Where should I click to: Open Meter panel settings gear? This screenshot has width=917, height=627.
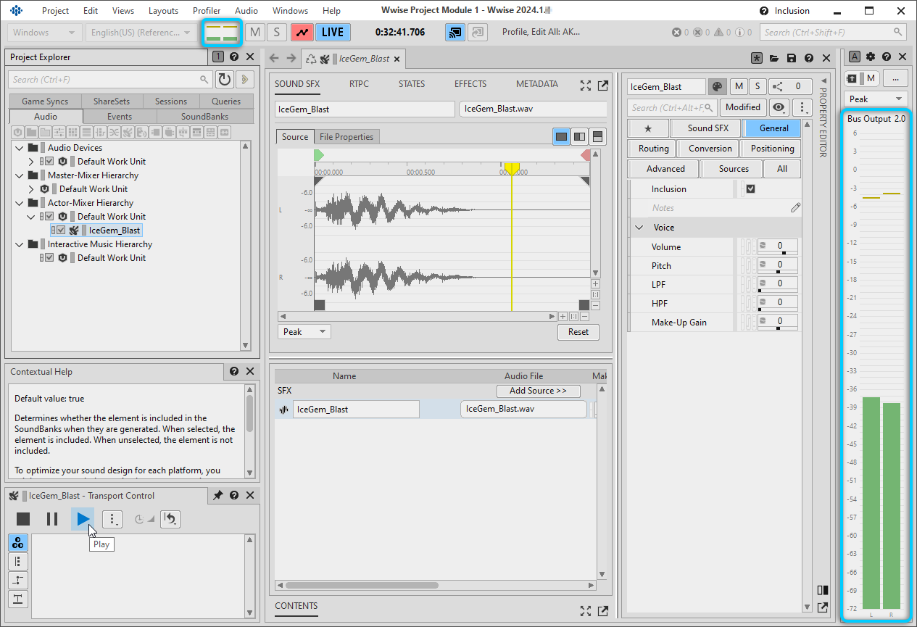tap(871, 57)
